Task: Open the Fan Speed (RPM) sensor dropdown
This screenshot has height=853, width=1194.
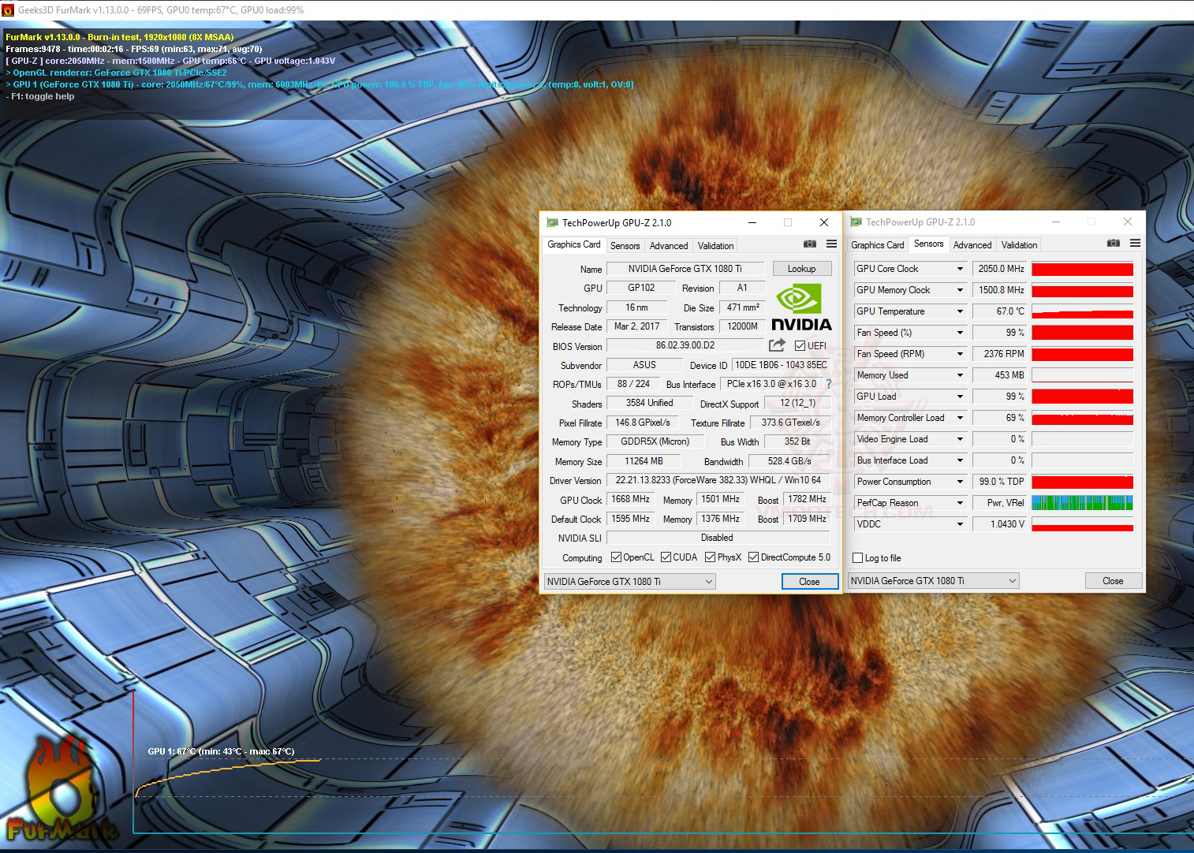Action: point(960,354)
